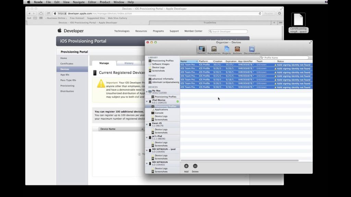The height and width of the screenshot is (197, 351).
Task: Open Archives in Organizer toolbar
Action: [237, 50]
